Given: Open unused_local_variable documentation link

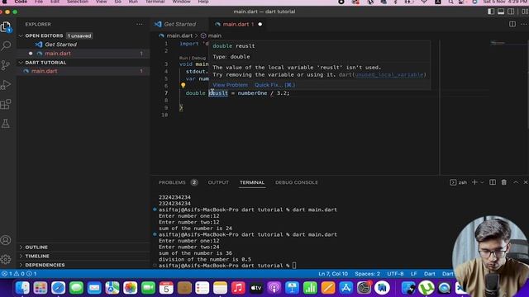Looking at the screenshot, I should point(389,75).
